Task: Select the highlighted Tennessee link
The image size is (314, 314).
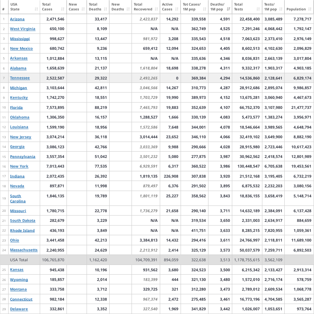Action: pos(20,78)
